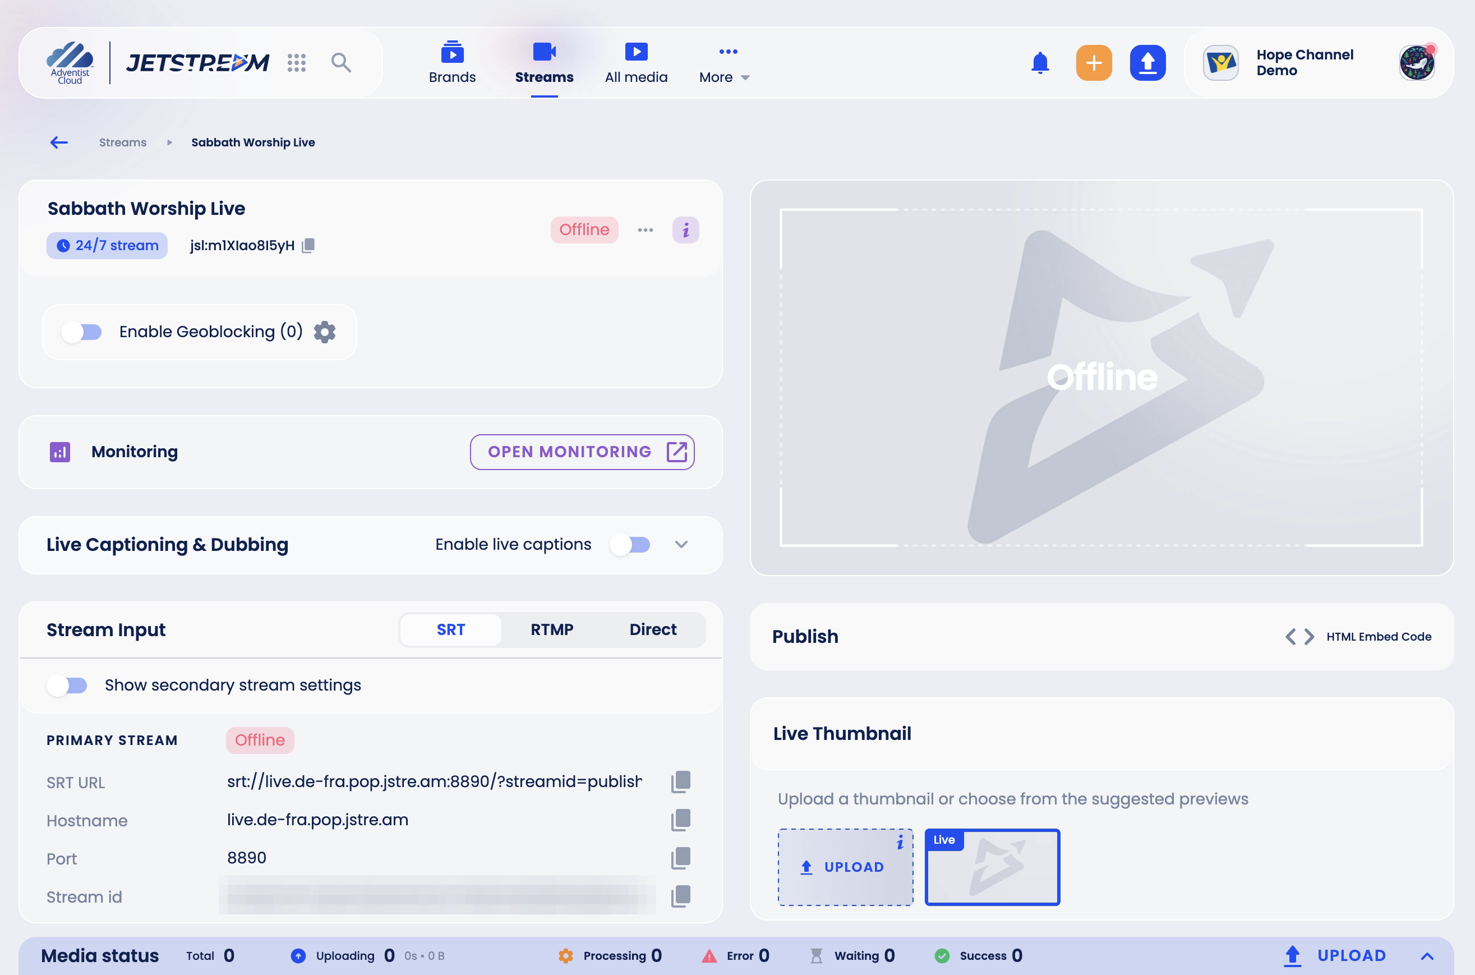Click Upload in Media status bar
This screenshot has height=975, width=1475.
1335,956
